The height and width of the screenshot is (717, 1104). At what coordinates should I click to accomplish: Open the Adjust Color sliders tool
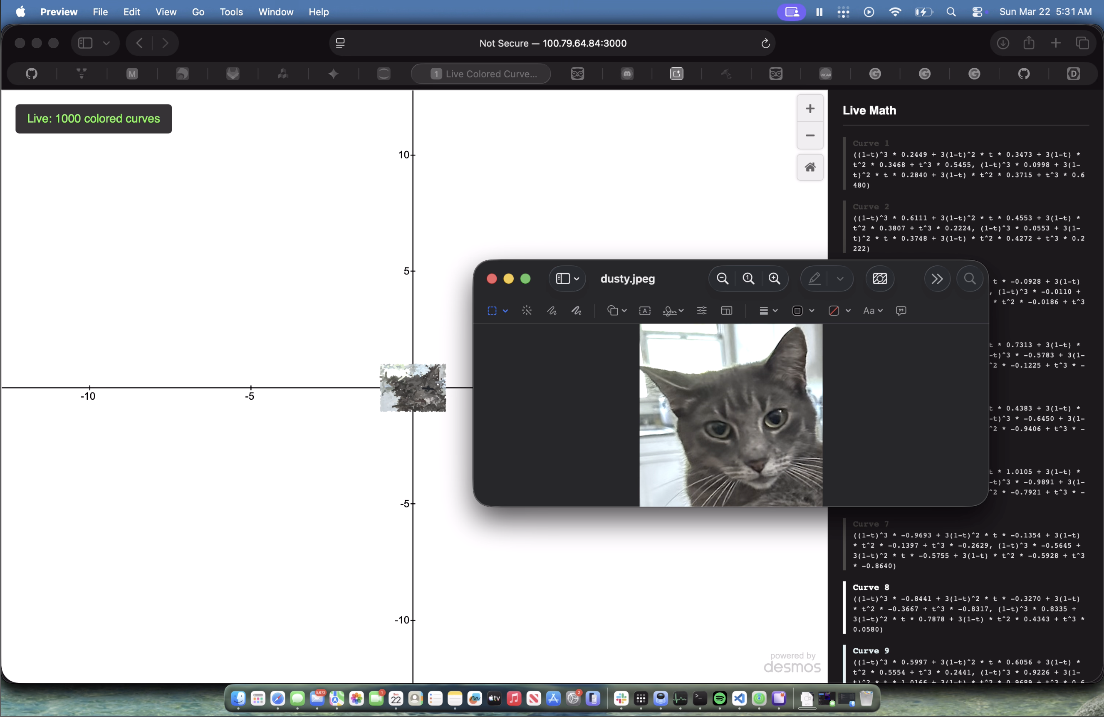tap(702, 311)
